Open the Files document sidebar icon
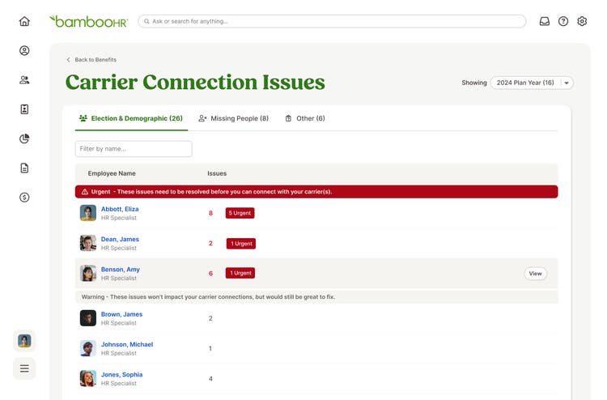 [24, 168]
